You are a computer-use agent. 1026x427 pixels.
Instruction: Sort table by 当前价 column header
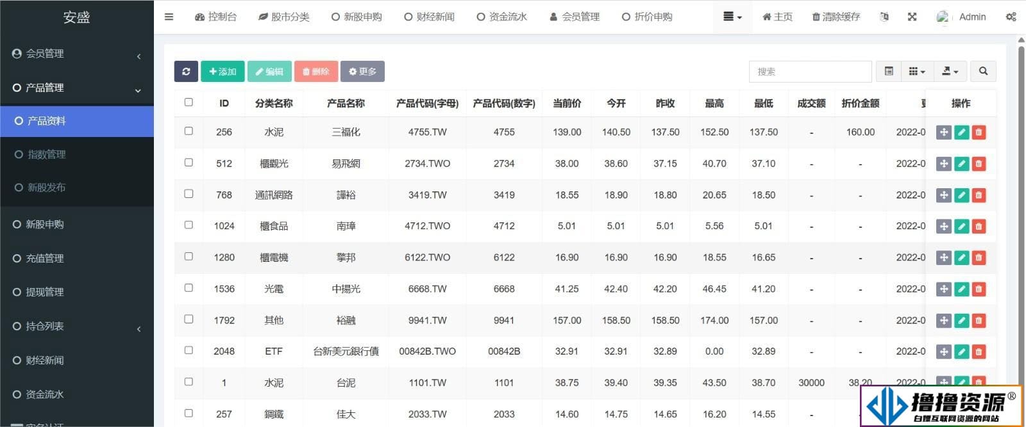pyautogui.click(x=567, y=103)
